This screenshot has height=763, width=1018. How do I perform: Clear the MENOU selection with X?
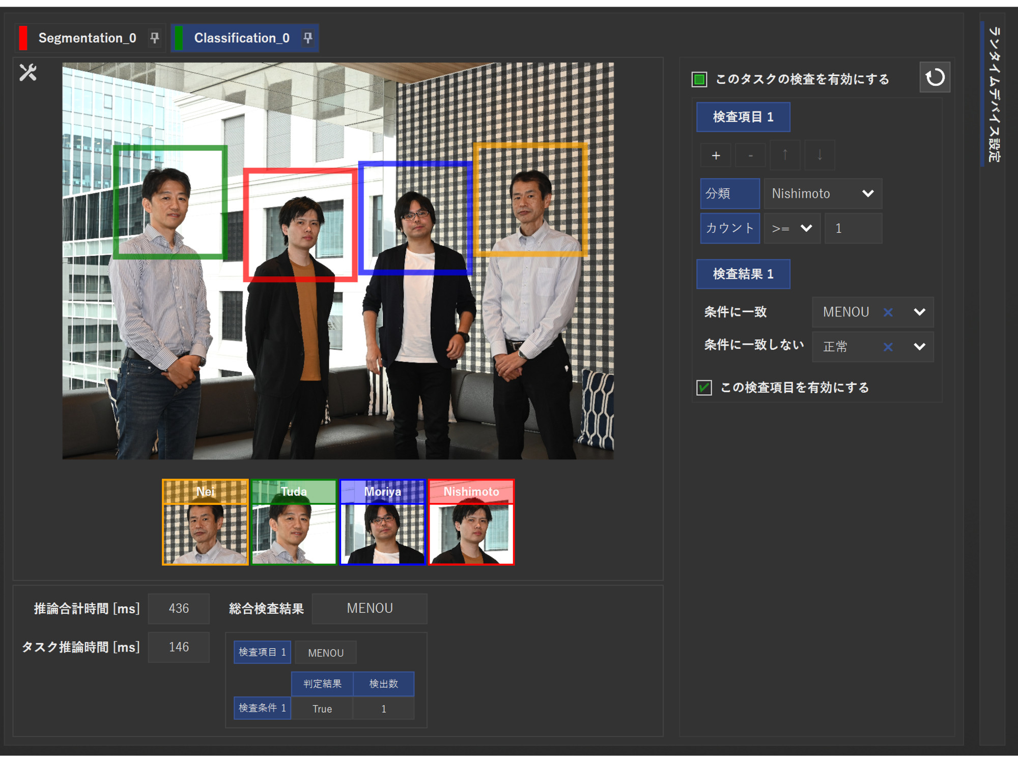[888, 312]
